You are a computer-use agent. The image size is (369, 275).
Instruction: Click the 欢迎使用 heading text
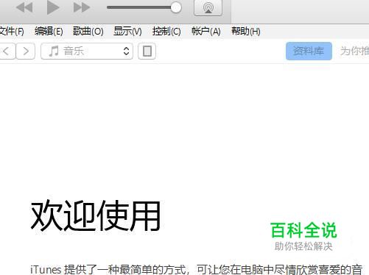[x=96, y=215]
